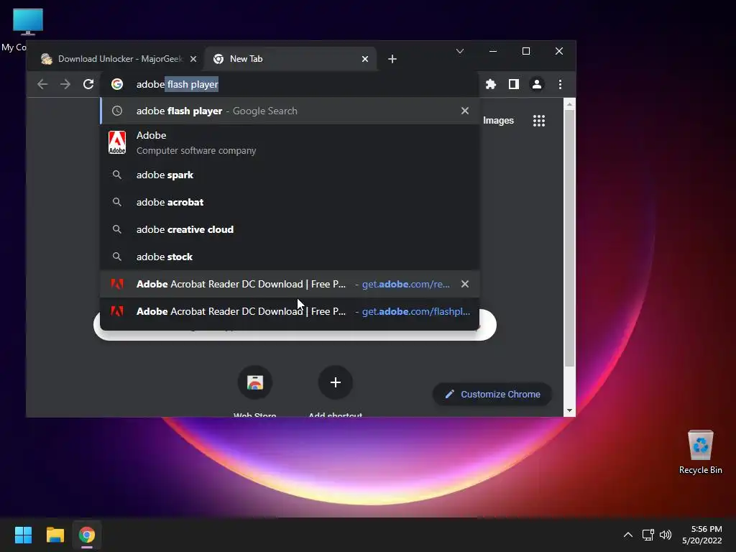The height and width of the screenshot is (552, 736).
Task: Click scrollbar up arrow in Chrome
Action: tap(569, 104)
